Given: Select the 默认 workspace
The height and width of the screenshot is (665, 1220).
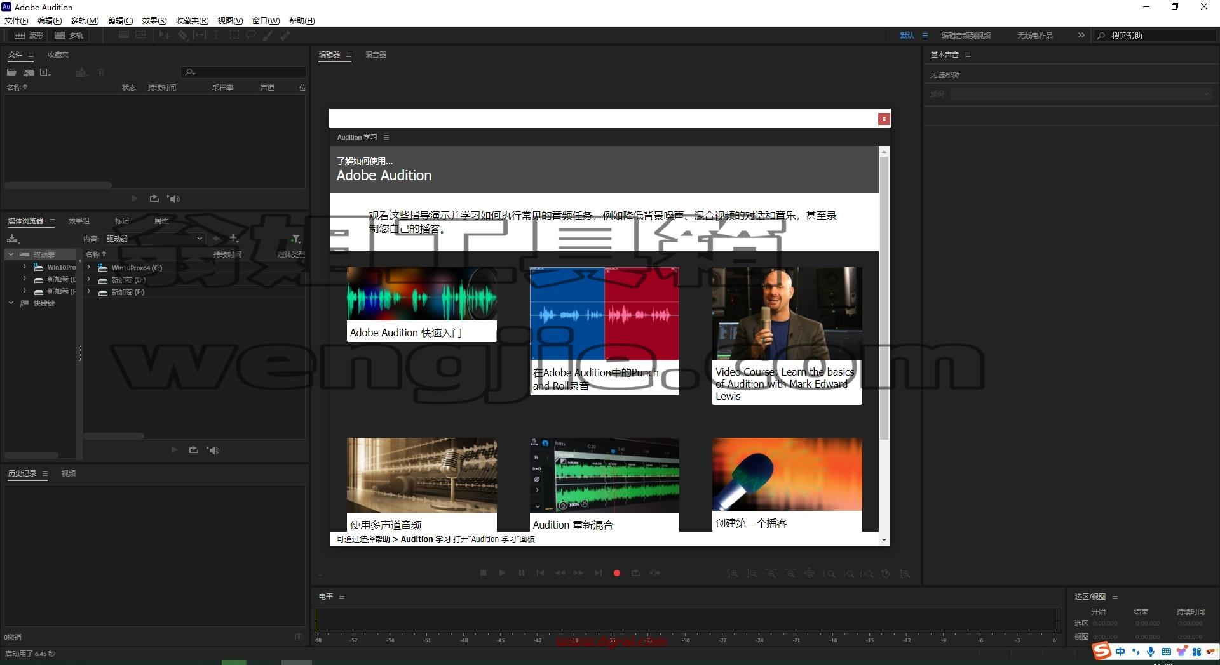Looking at the screenshot, I should (907, 36).
